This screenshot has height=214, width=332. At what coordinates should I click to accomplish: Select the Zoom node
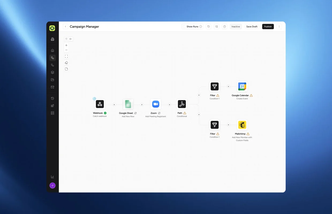(x=156, y=104)
